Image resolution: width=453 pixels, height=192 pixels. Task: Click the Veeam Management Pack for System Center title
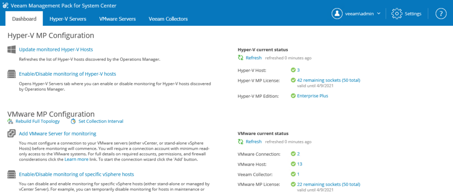point(64,6)
